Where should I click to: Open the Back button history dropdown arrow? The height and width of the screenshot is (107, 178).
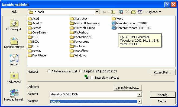coord(108,12)
